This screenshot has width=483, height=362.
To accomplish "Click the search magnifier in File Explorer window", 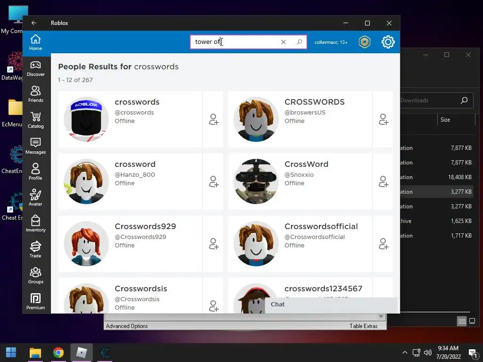I will coord(464,100).
